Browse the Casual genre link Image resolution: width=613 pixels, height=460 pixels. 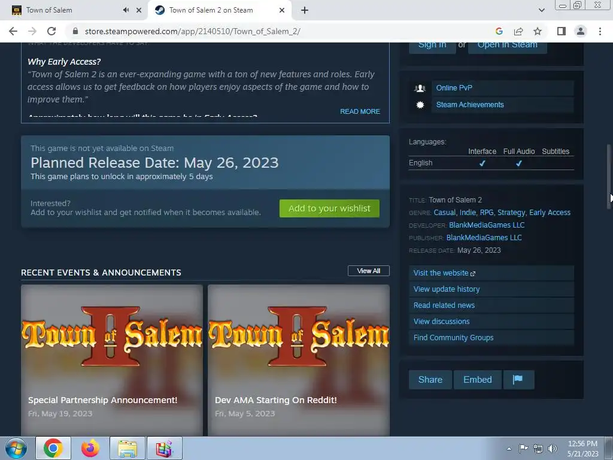tap(445, 213)
